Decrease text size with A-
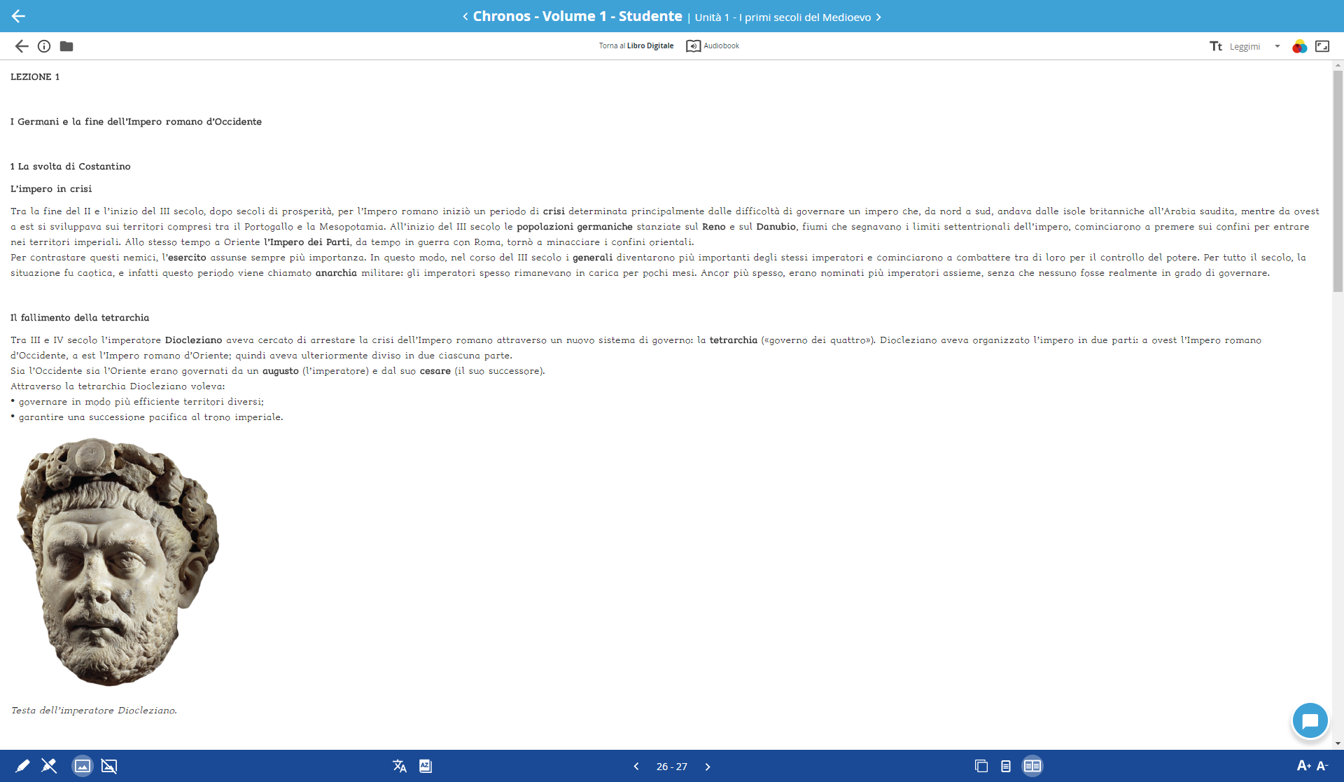Viewport: 1344px width, 782px height. click(x=1322, y=766)
